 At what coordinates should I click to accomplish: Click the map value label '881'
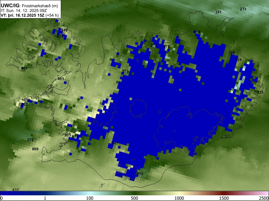(x=61, y=79)
